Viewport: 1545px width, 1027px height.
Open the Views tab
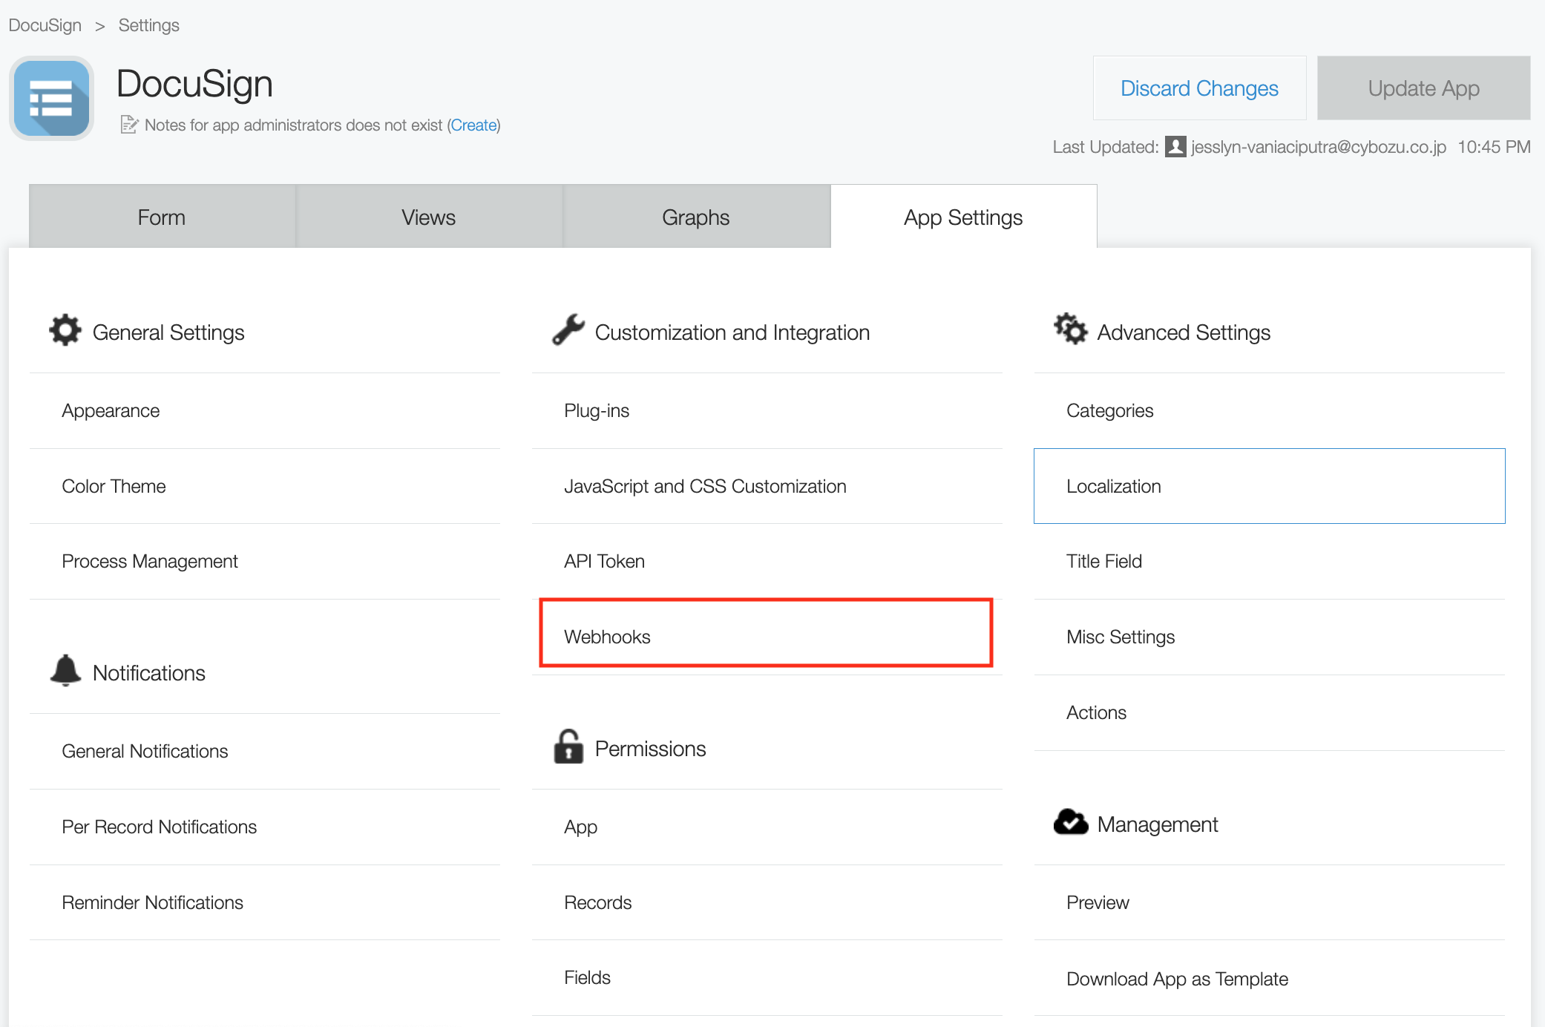click(x=428, y=217)
